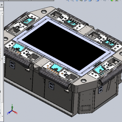Click the red X axis on triad
Viewport: 122px width, 122px height.
(15, 112)
